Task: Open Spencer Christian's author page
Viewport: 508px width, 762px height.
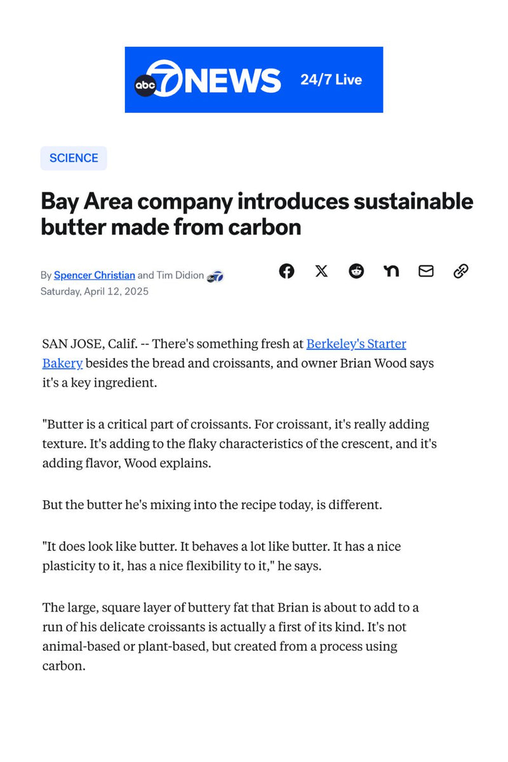Action: [x=95, y=275]
